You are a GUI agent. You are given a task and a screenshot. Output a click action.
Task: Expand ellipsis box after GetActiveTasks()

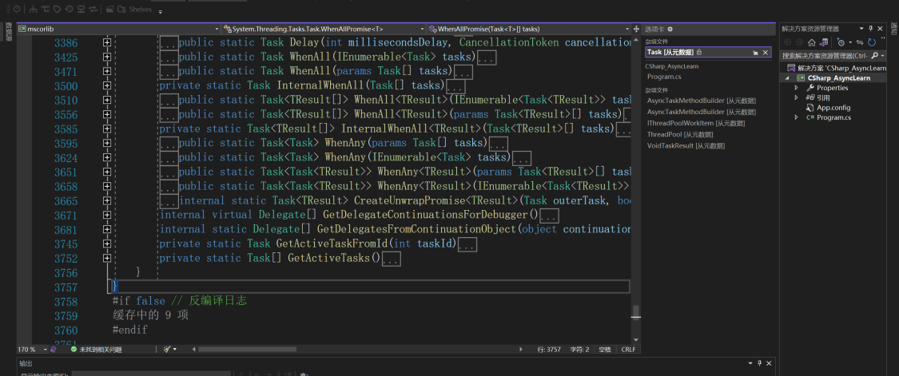(391, 259)
